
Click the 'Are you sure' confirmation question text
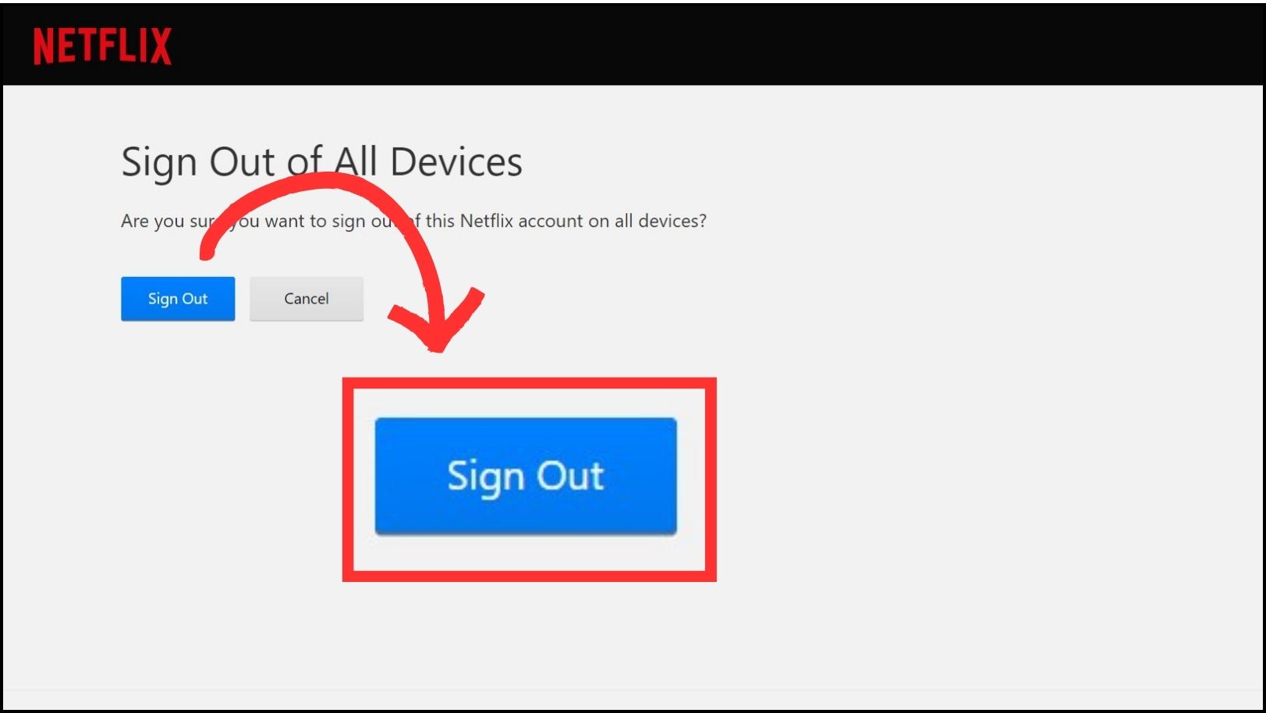413,222
